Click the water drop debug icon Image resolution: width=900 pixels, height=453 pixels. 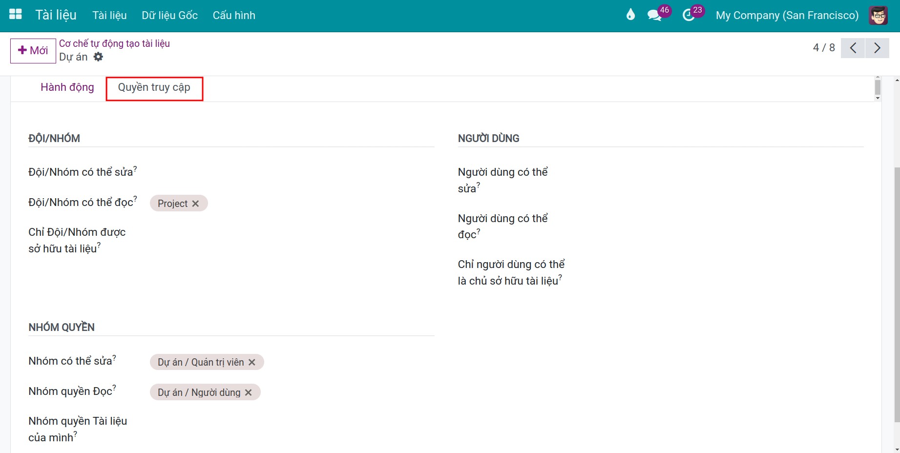(630, 15)
